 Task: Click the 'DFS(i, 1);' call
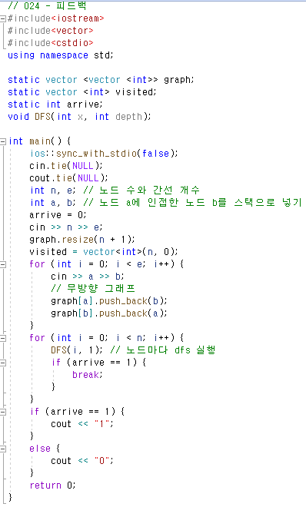pos(76,350)
